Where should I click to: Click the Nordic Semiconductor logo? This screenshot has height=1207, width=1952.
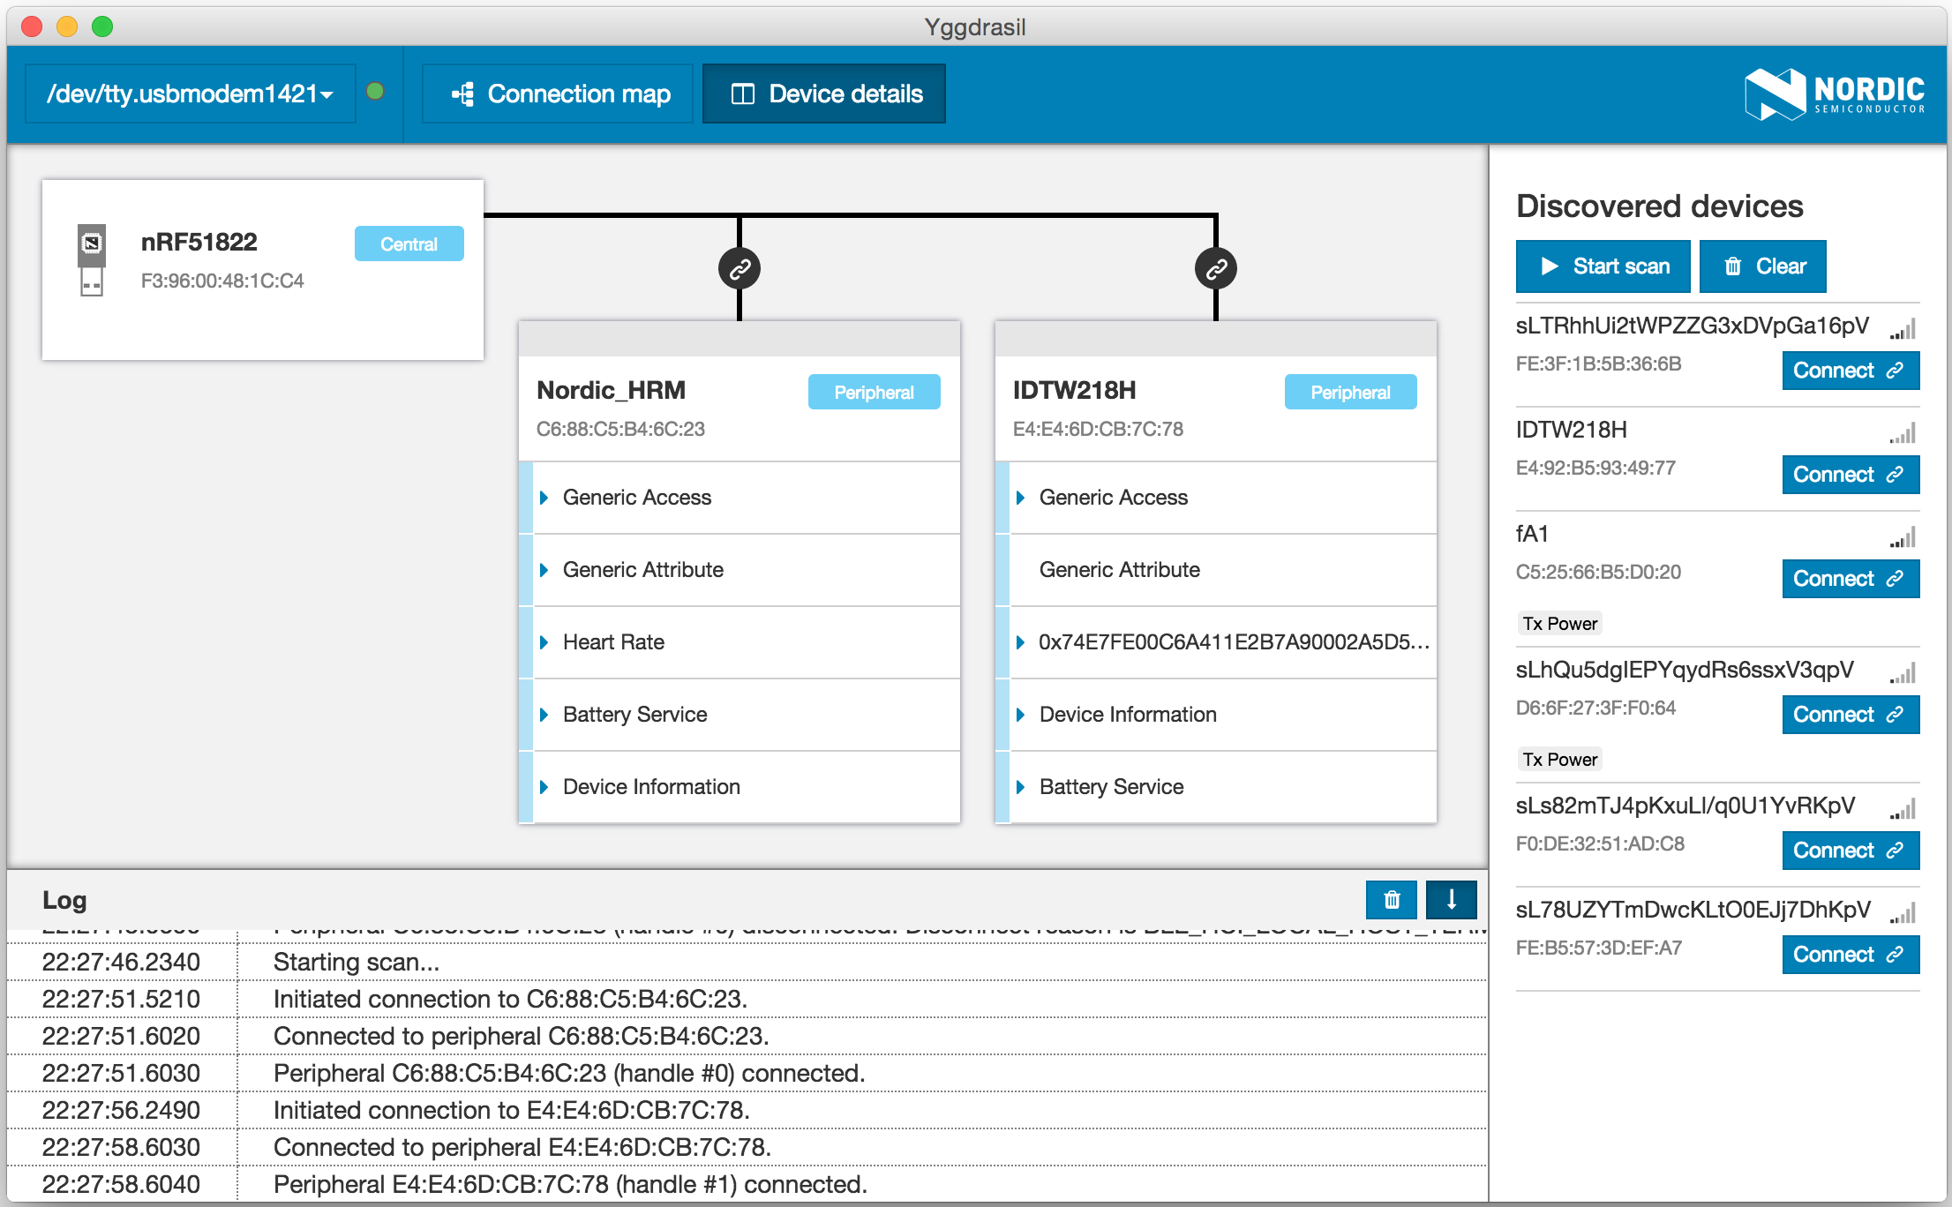click(x=1835, y=94)
